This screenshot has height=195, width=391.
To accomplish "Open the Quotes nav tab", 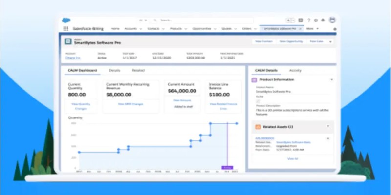I will 227,29.
